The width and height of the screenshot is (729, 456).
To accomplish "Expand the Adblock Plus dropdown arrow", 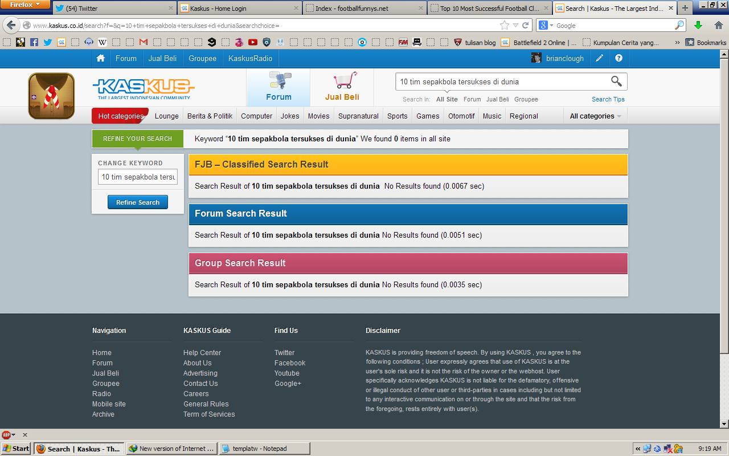I will pyautogui.click(x=14, y=435).
